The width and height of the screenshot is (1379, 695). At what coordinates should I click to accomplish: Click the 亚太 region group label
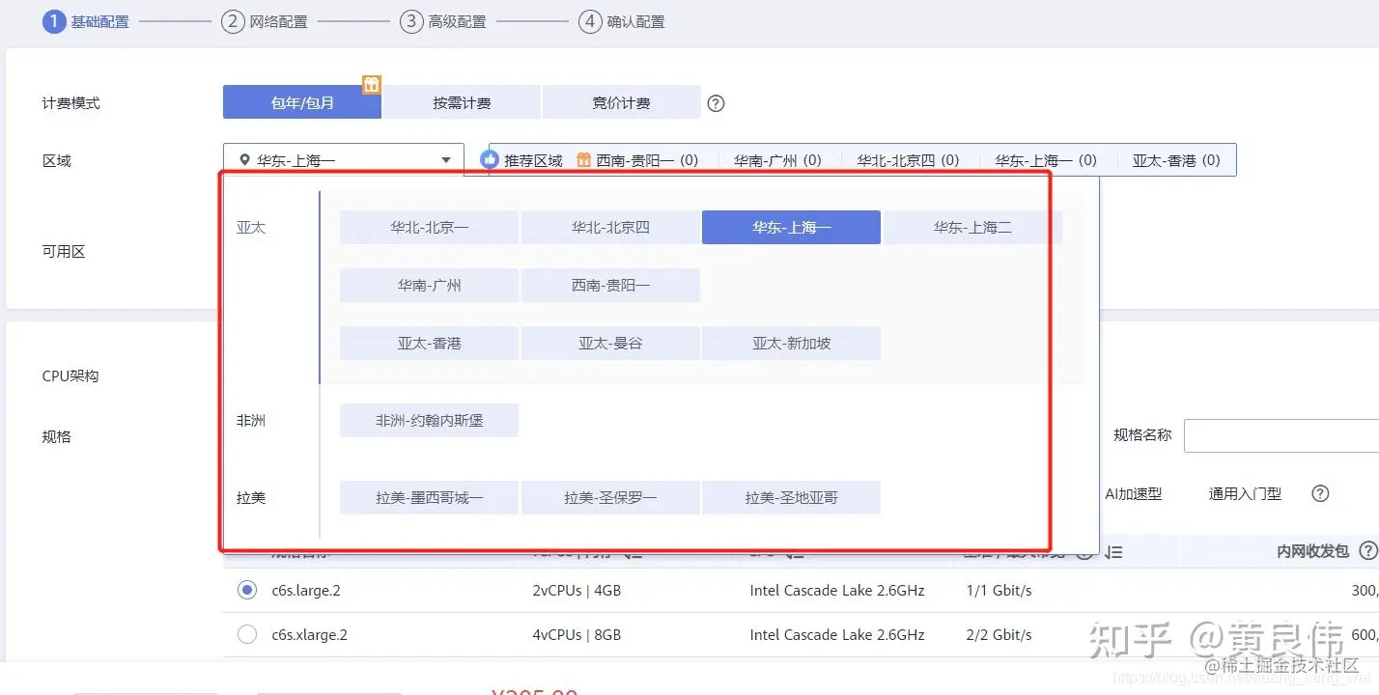pyautogui.click(x=250, y=228)
